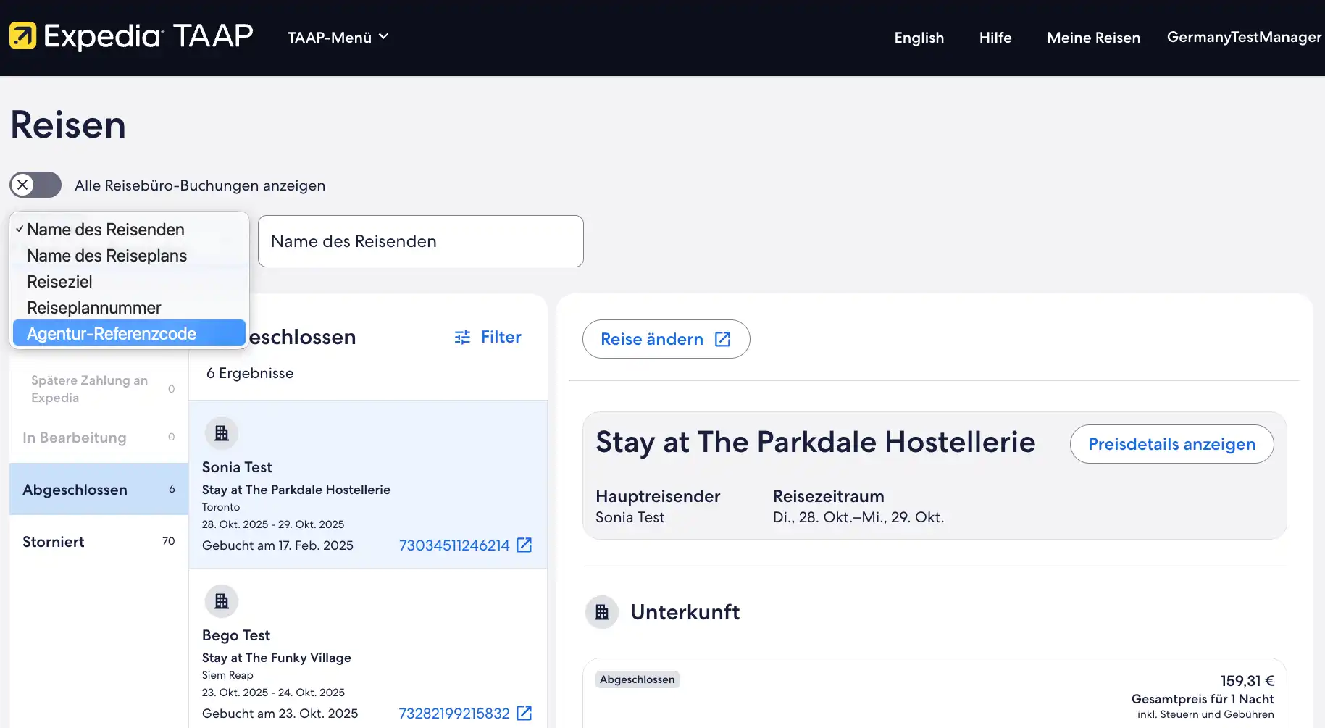The width and height of the screenshot is (1325, 728).
Task: Choose Reiseziel in the search dropdown
Action: point(129,282)
